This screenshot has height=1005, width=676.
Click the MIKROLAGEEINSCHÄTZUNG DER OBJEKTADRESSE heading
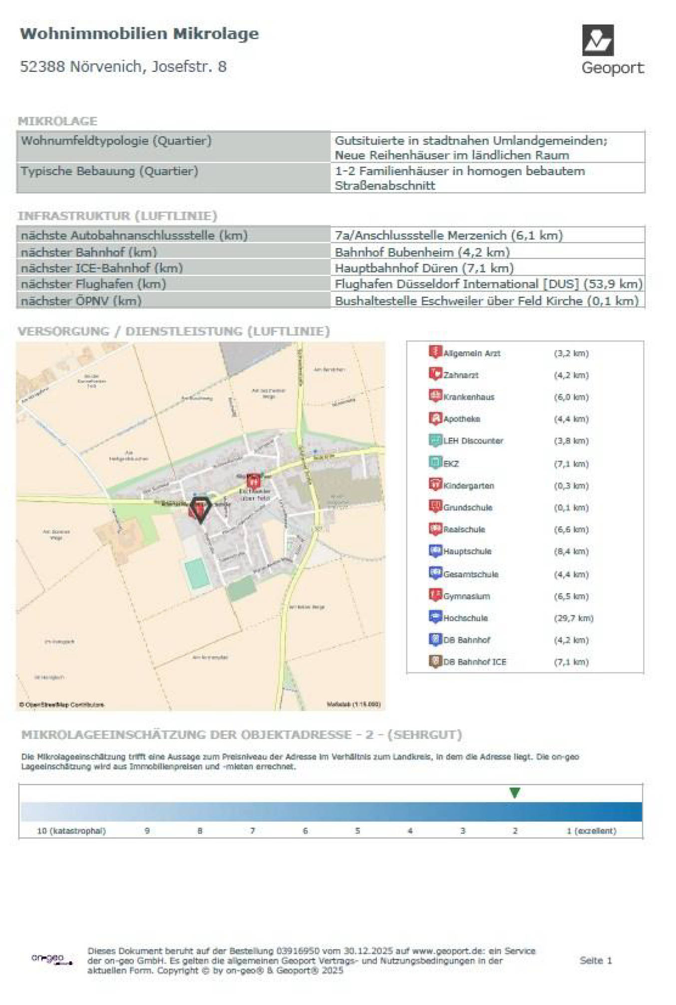click(x=242, y=735)
